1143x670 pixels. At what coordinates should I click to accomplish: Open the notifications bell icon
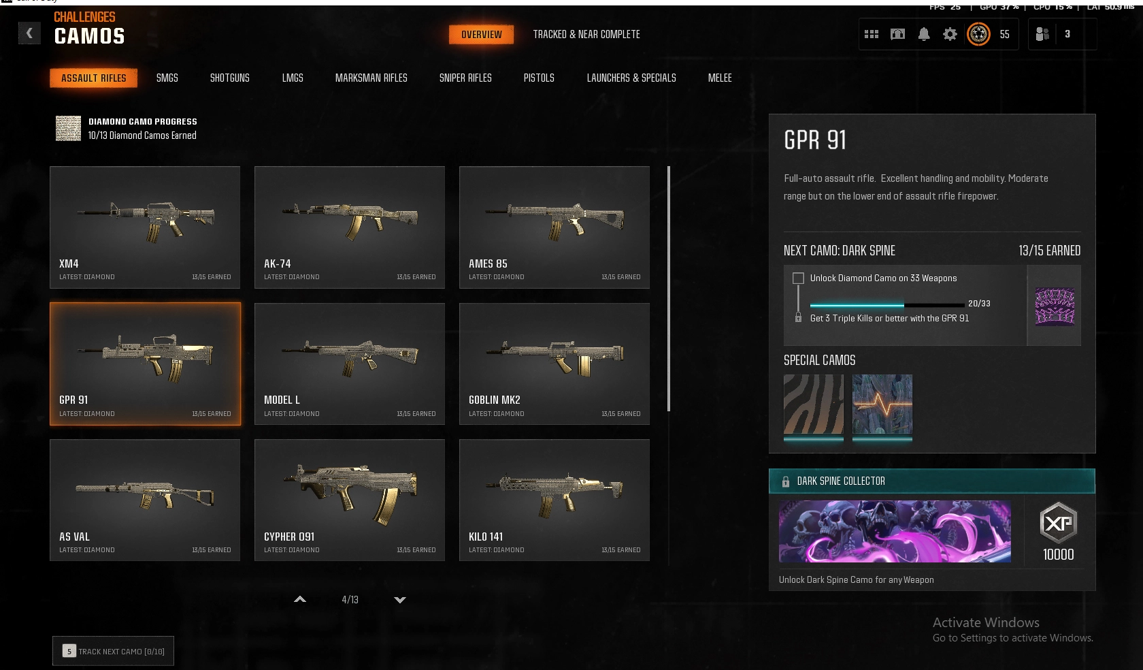(x=924, y=34)
